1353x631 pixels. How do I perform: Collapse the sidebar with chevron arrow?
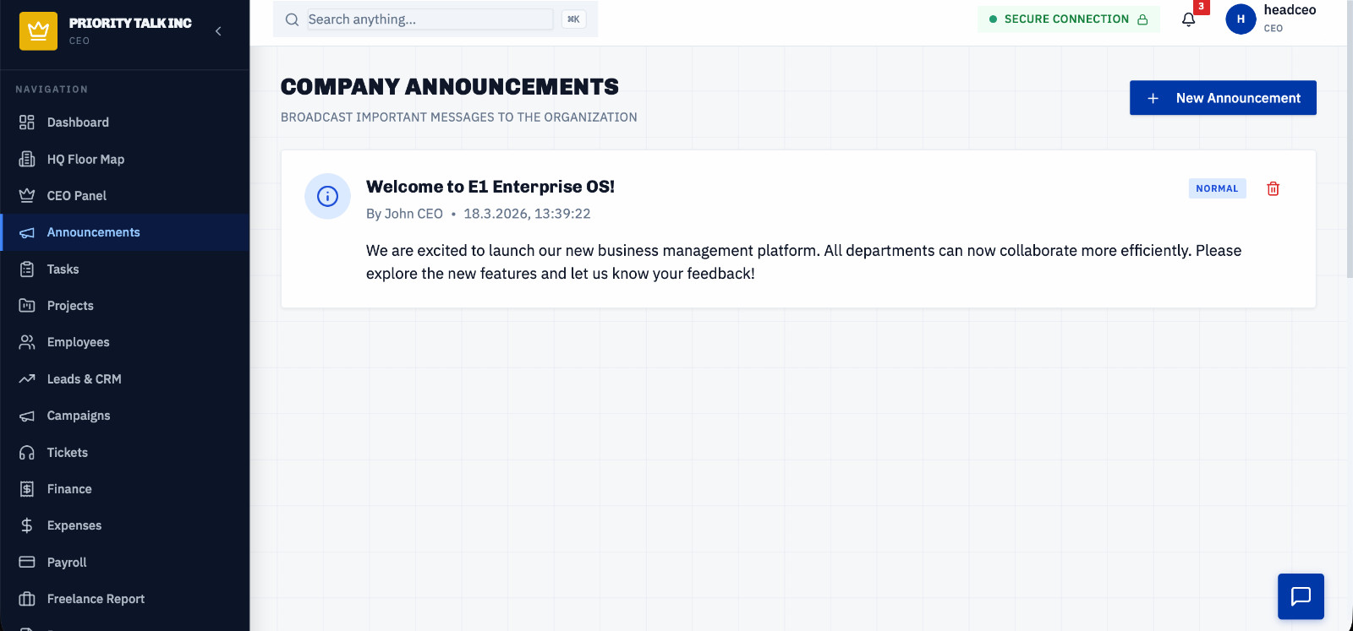218,31
